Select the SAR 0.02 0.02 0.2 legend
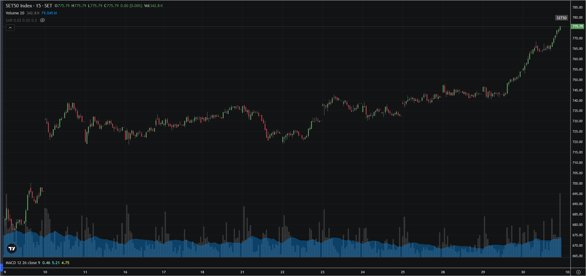The image size is (586, 276). (x=21, y=20)
